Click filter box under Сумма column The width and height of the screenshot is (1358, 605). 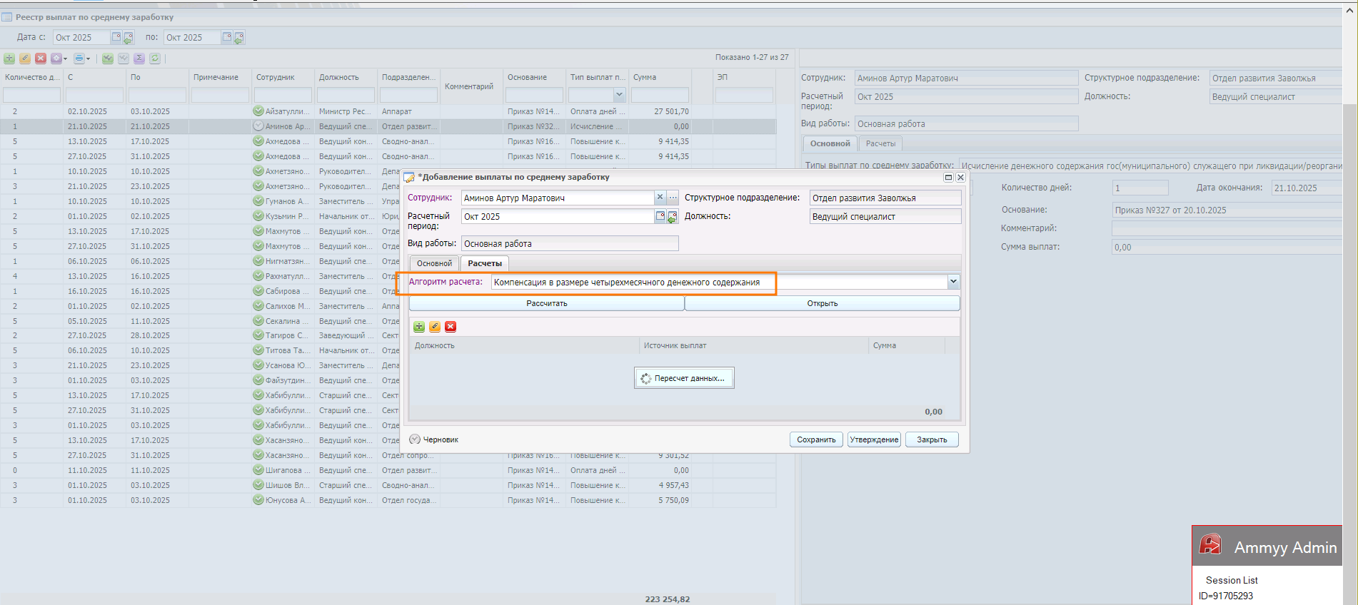pyautogui.click(x=660, y=94)
